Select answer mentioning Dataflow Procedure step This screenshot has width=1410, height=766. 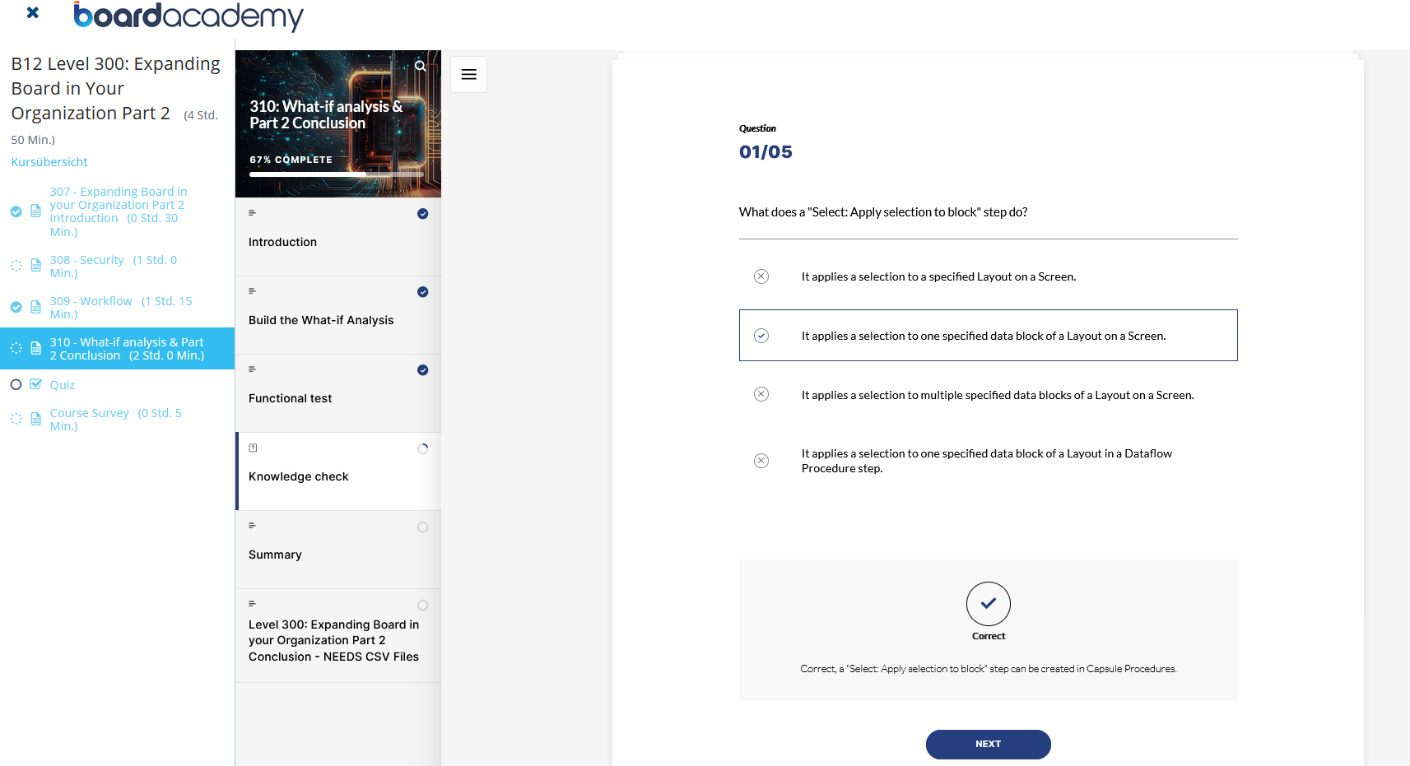coord(988,461)
